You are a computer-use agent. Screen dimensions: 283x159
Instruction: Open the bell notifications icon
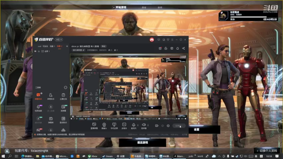(178, 48)
